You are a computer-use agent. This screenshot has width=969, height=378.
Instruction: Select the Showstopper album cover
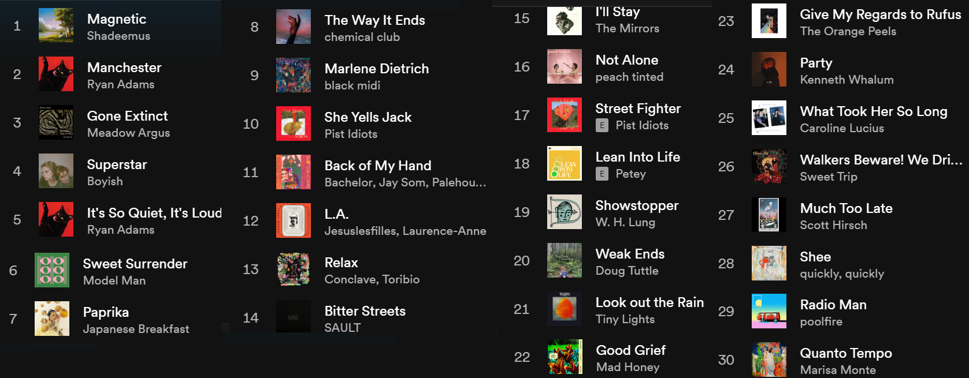[x=565, y=212]
